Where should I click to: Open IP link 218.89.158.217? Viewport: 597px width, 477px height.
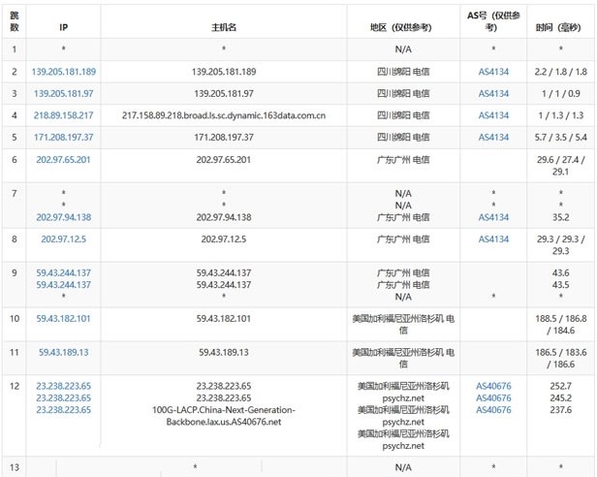63,114
